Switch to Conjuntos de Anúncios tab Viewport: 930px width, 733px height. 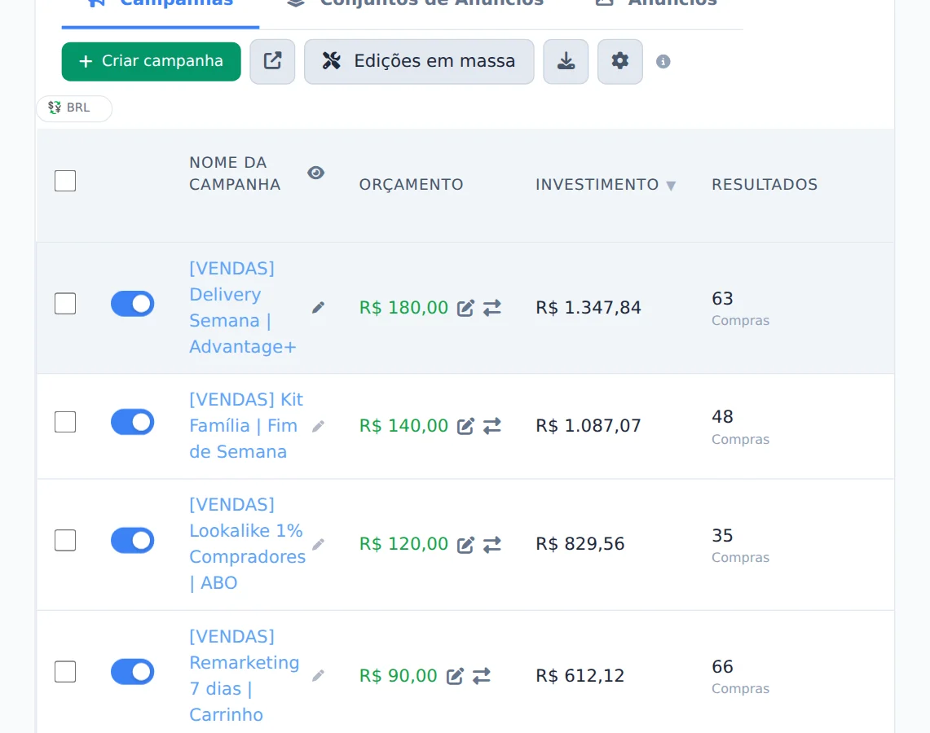click(x=415, y=5)
